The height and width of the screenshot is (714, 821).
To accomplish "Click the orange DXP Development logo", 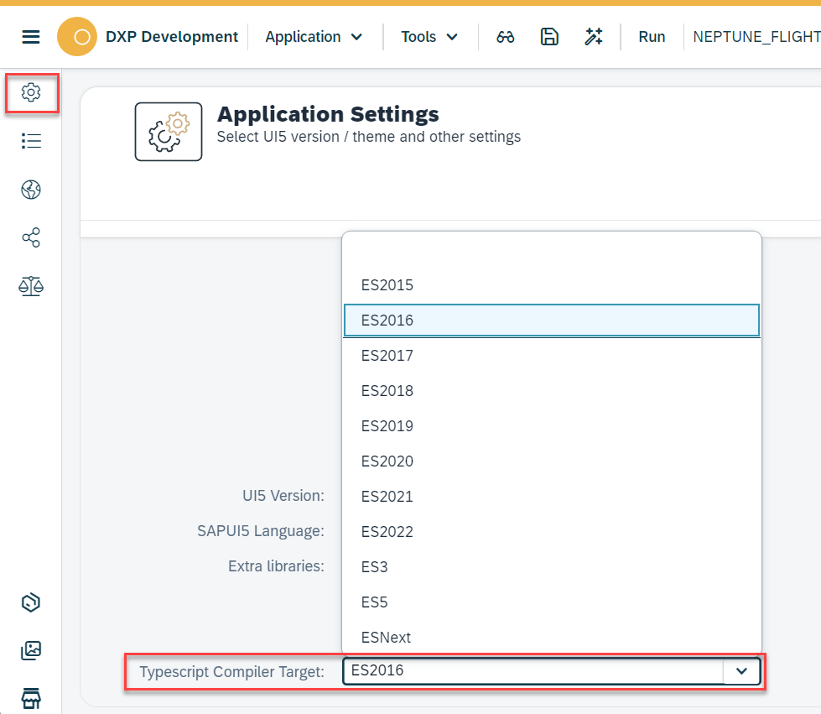I will 77,37.
